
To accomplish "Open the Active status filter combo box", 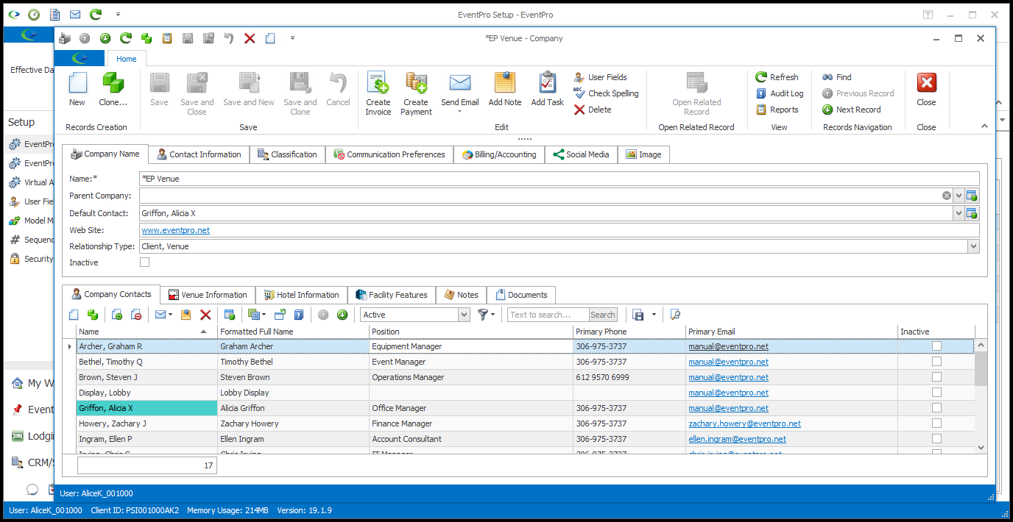I will click(415, 315).
